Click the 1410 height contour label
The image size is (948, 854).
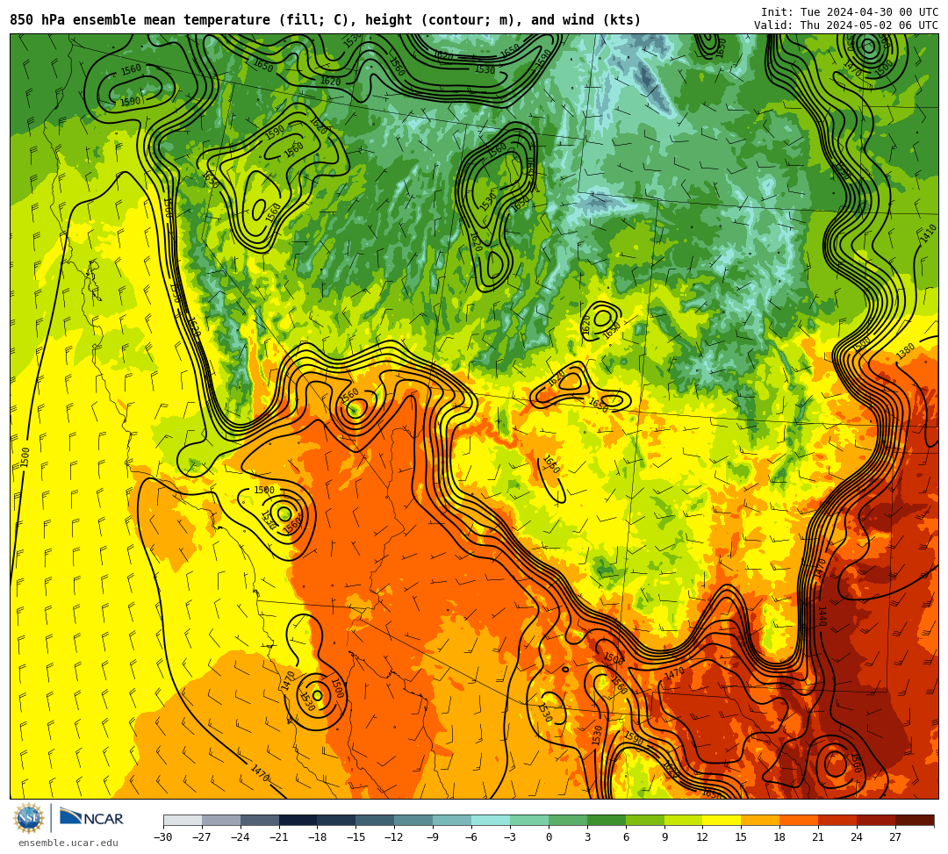click(x=928, y=233)
